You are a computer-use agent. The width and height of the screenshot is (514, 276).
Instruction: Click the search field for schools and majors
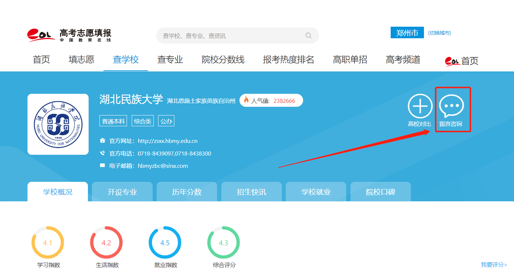pyautogui.click(x=231, y=36)
